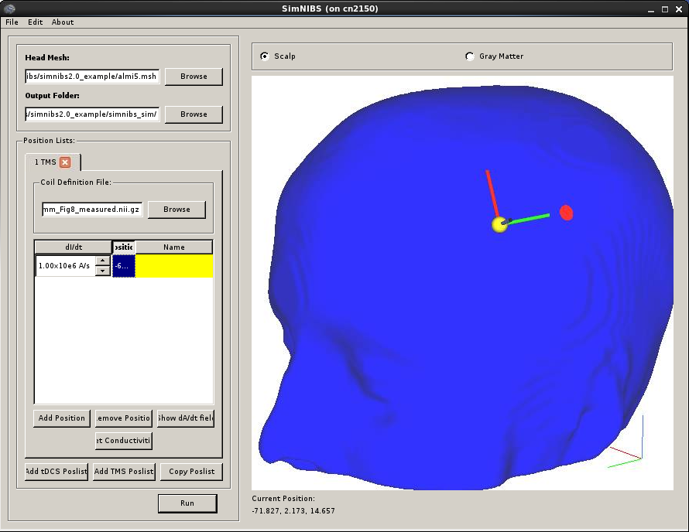Click the Output Folder path field
689x532 pixels.
point(92,114)
